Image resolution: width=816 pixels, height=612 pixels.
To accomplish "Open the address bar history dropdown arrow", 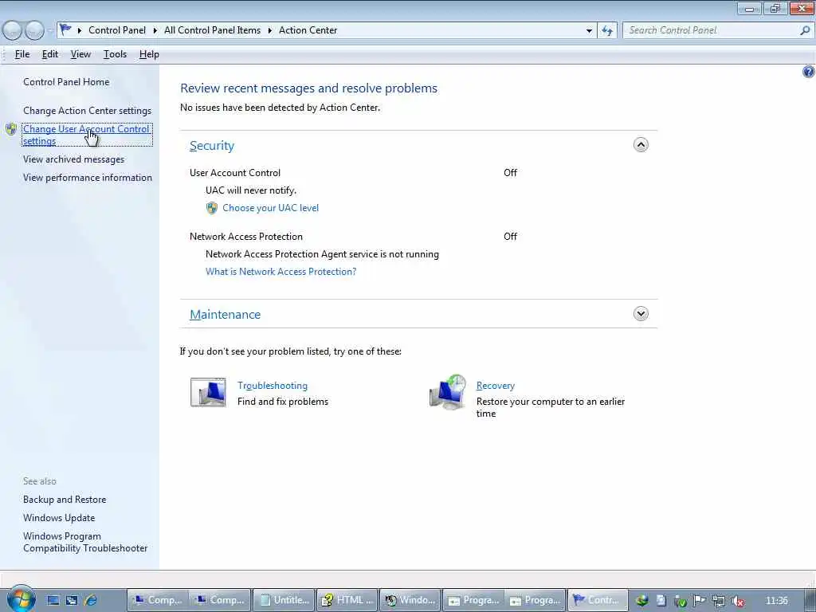I will point(589,31).
